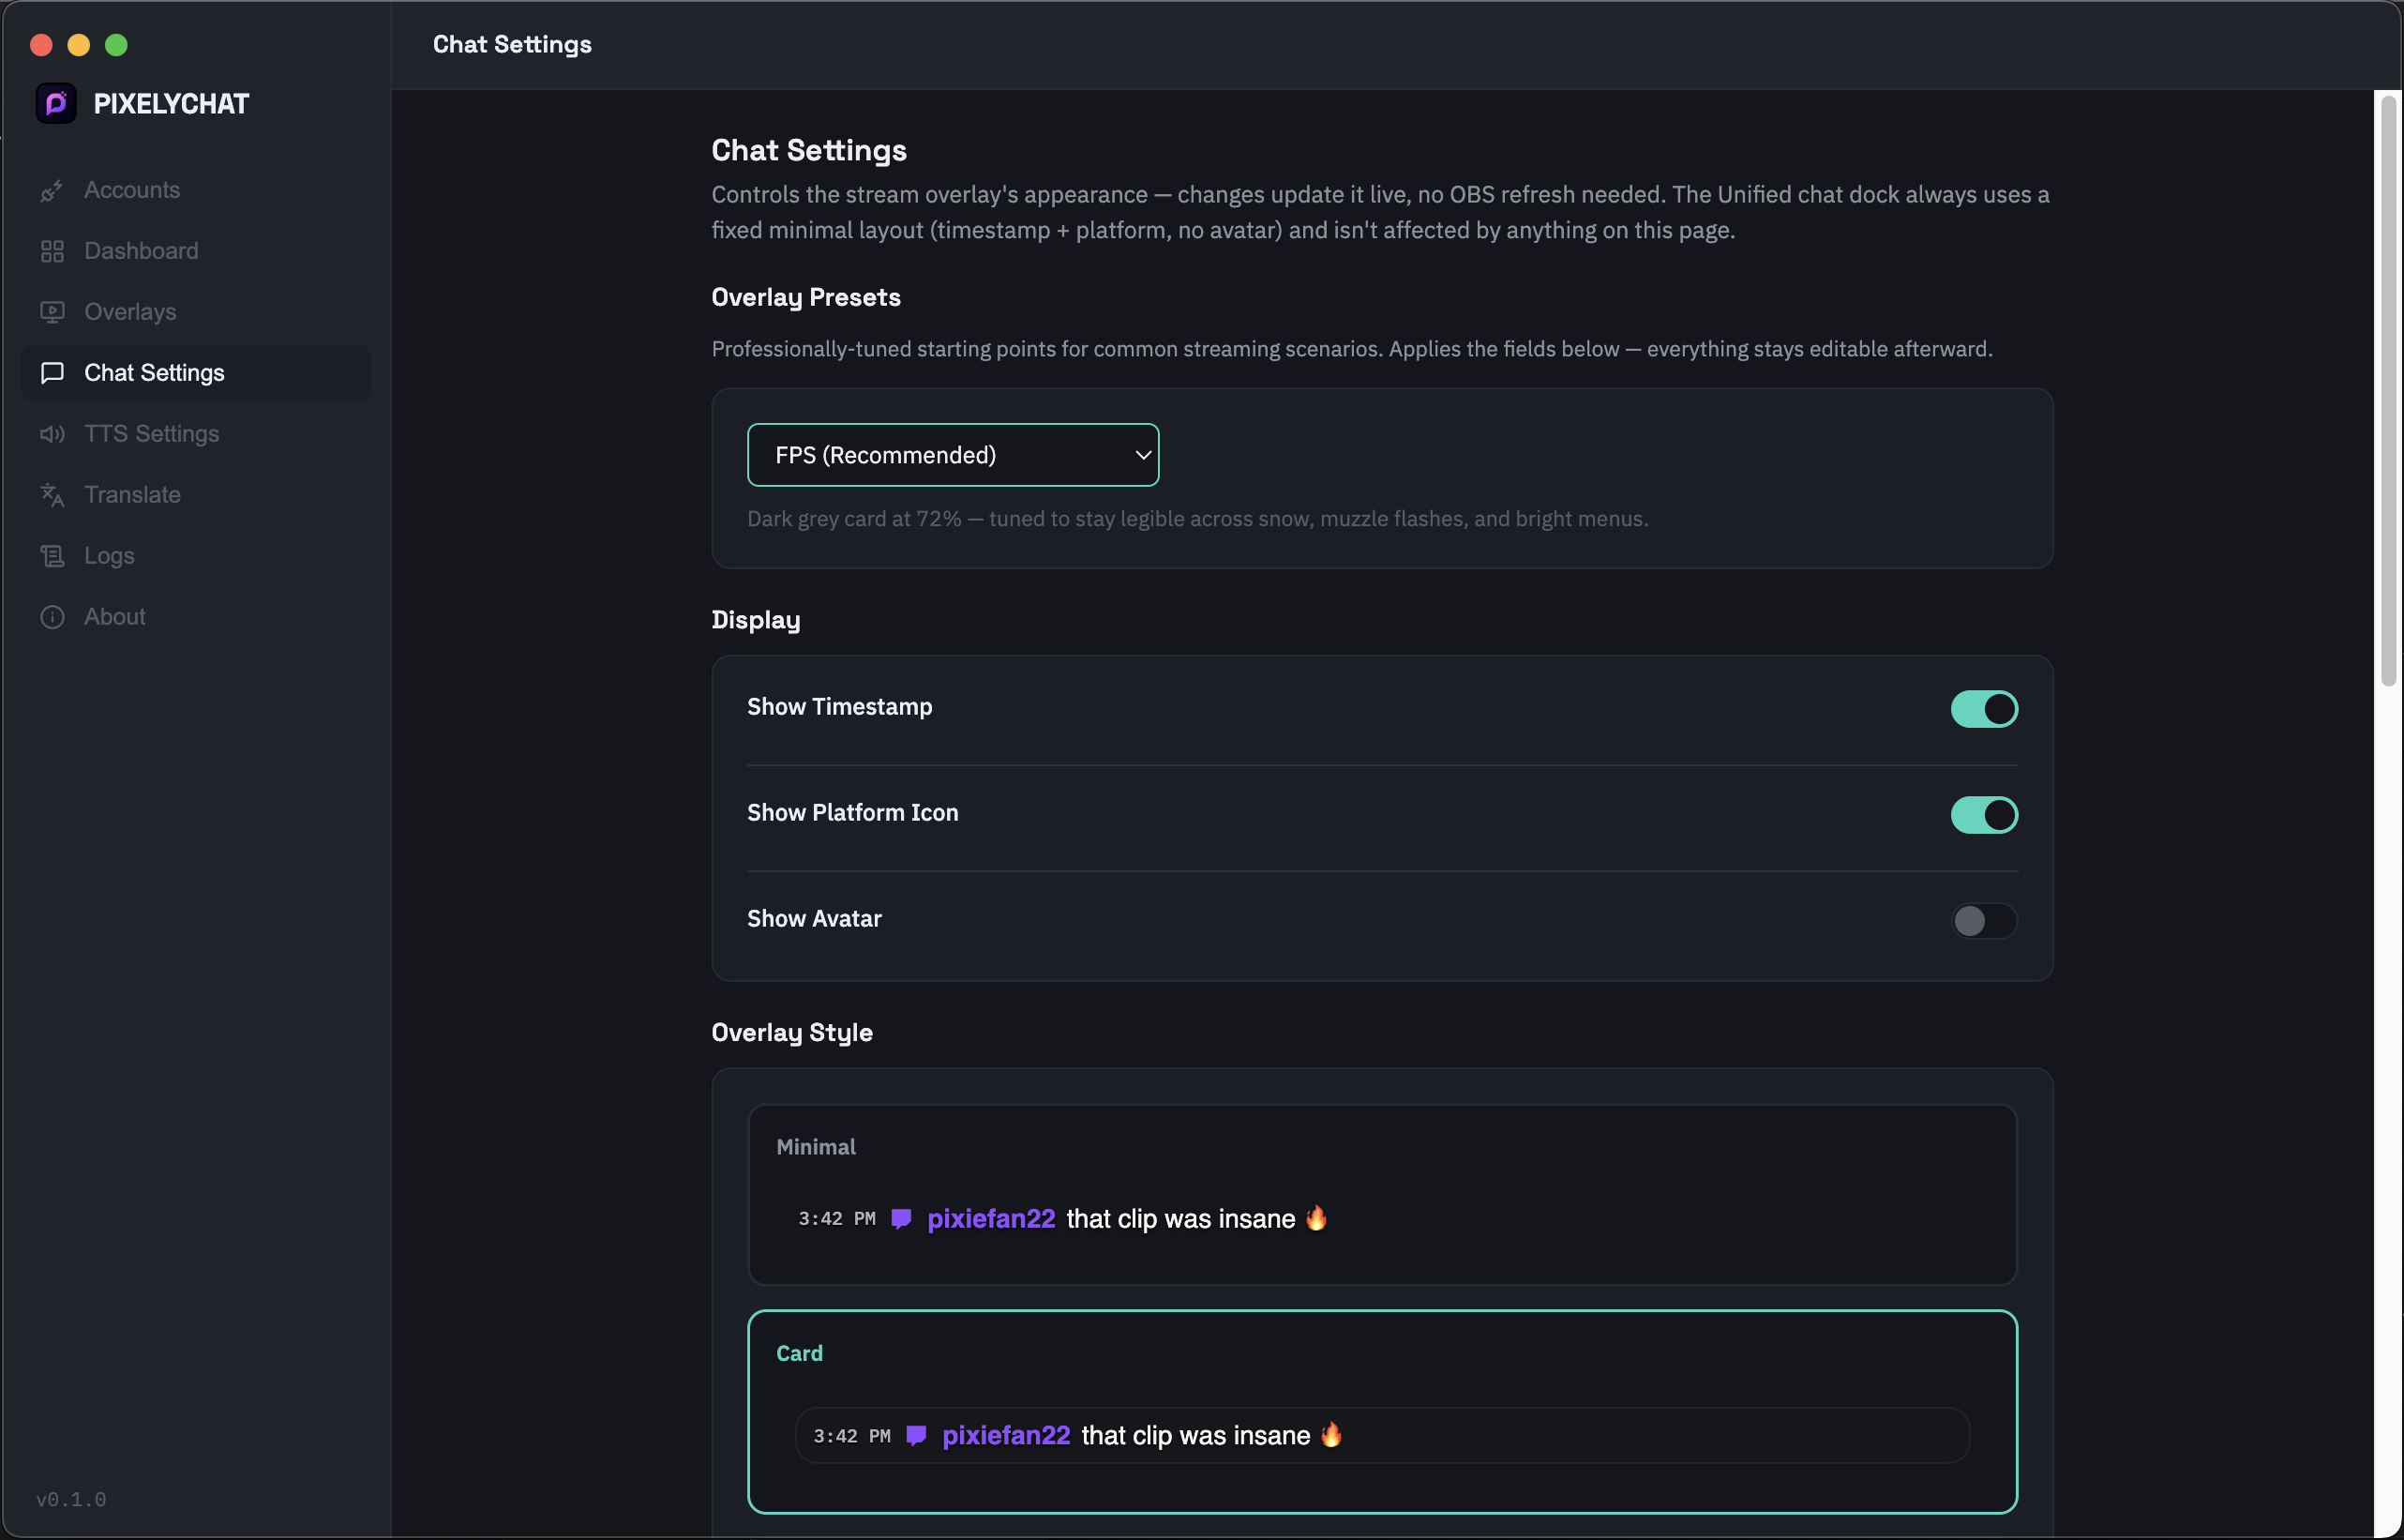Image resolution: width=2404 pixels, height=1540 pixels.
Task: Click the Show Timestamp label
Action: 840,707
